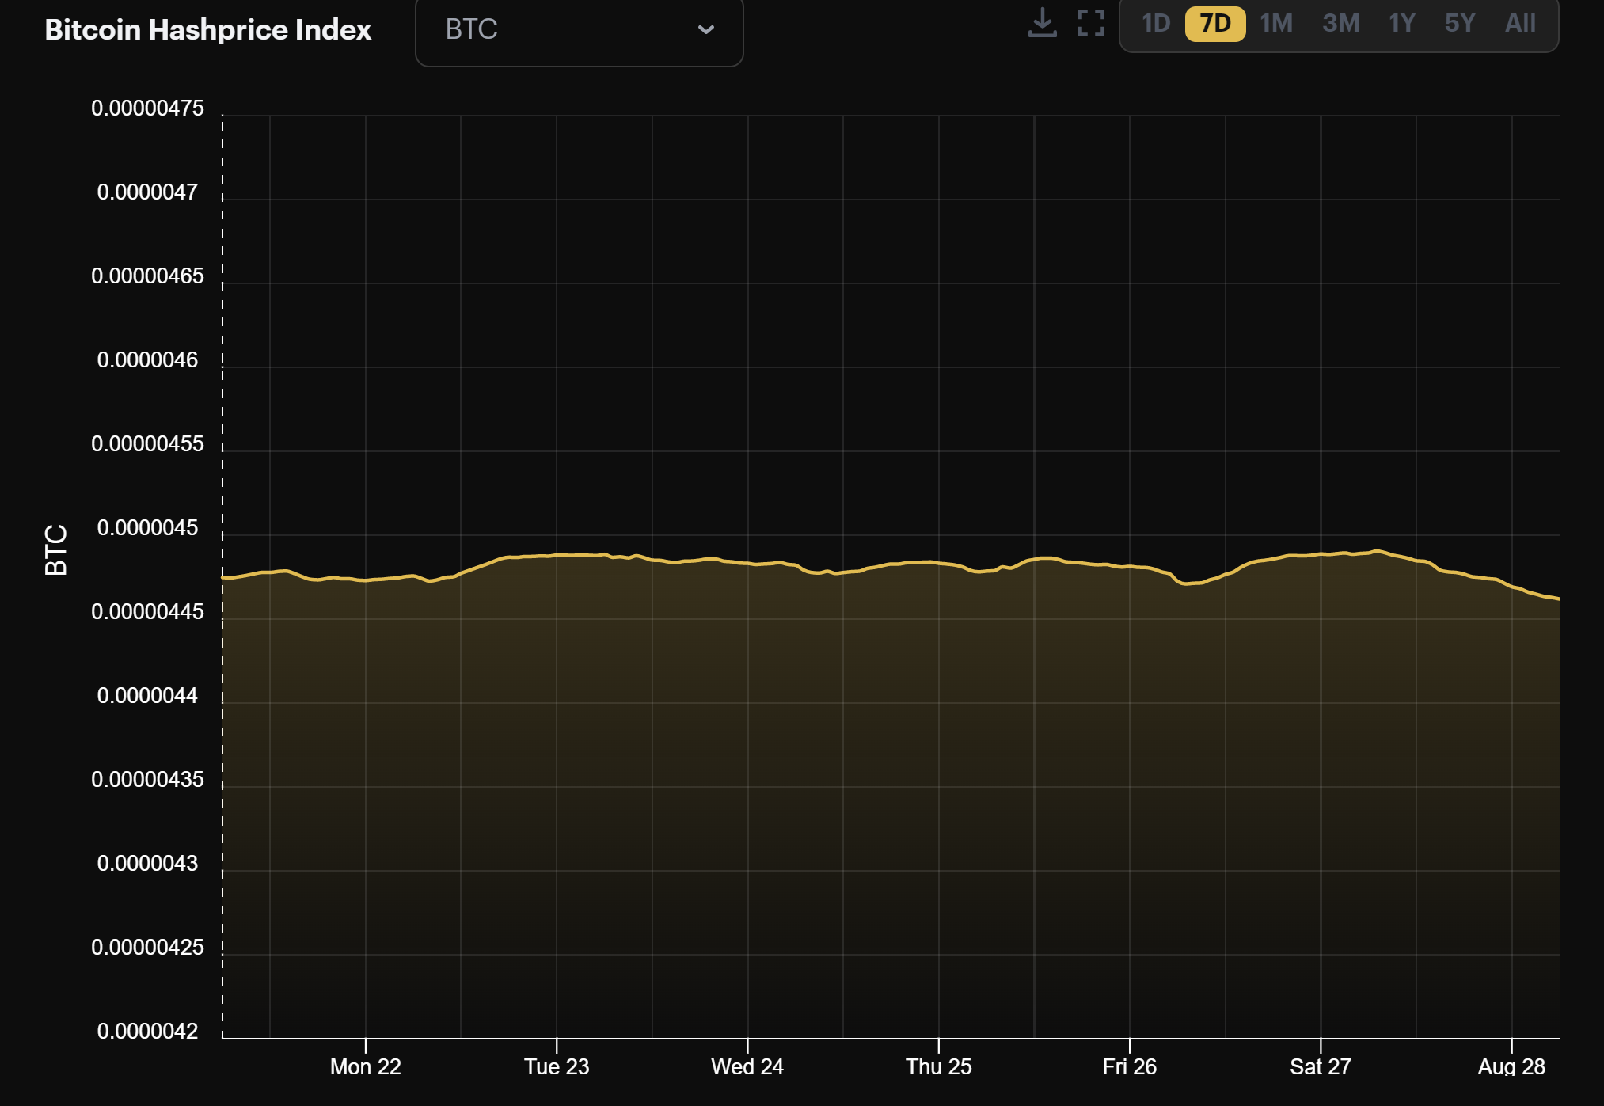
Task: Click the Wed 24 axis label
Action: (x=747, y=1066)
